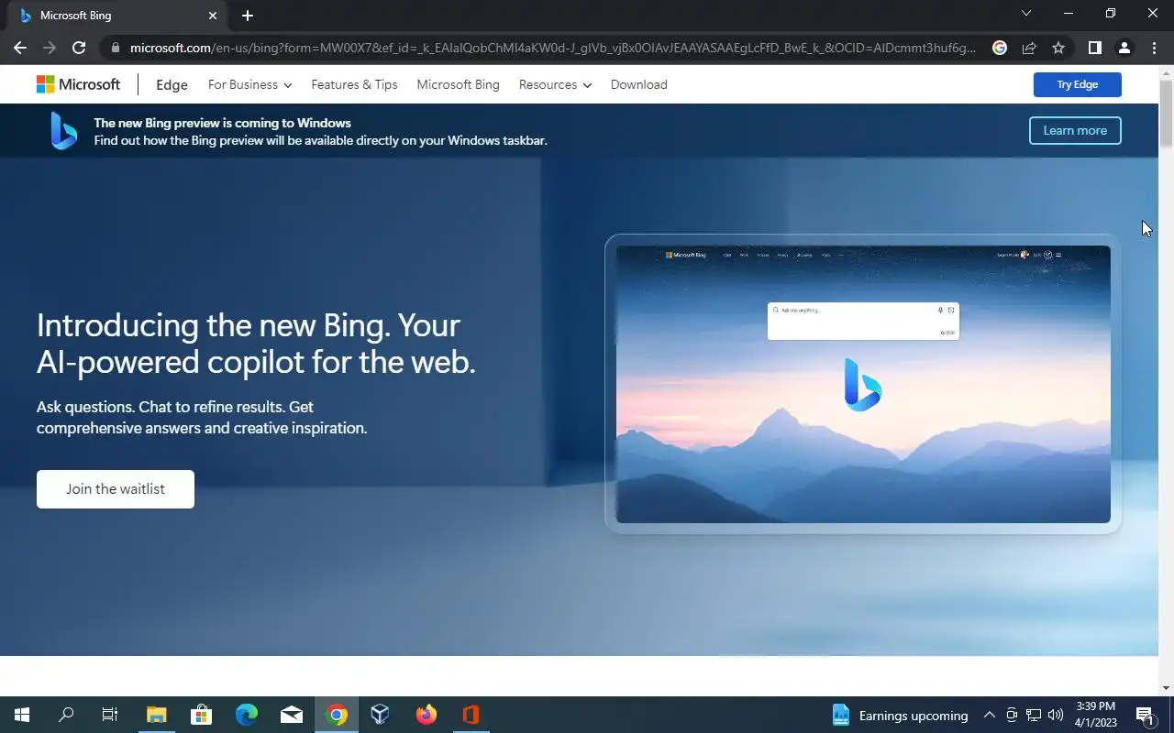
Task: Open the Mail app from the taskbar
Action: (291, 715)
